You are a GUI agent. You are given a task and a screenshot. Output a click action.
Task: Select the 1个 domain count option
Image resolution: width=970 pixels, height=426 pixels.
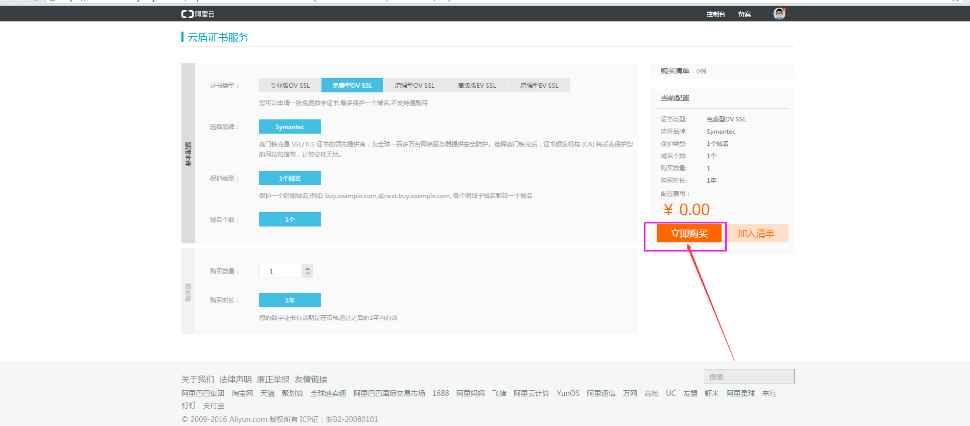pyautogui.click(x=290, y=219)
